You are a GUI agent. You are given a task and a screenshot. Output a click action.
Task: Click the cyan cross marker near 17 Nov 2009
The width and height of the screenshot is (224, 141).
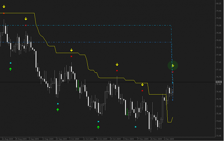click(x=135, y=127)
